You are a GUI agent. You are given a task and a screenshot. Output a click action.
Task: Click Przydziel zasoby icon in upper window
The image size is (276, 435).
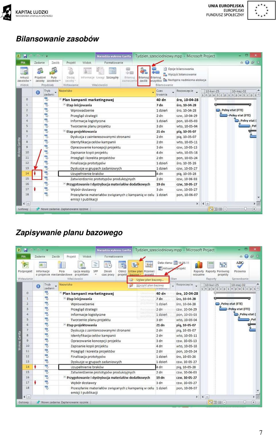(x=40, y=71)
